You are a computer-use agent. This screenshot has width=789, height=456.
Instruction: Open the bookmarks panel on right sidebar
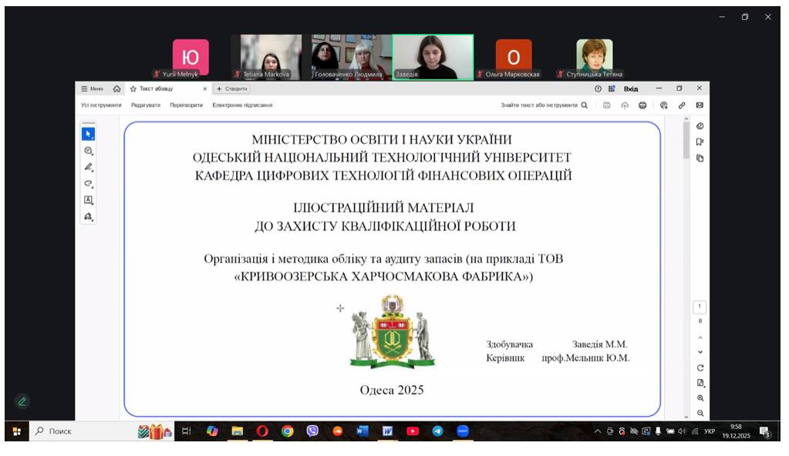click(x=700, y=142)
